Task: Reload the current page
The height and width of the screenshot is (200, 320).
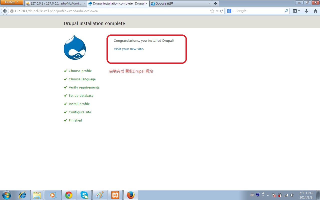Action: click(x=221, y=11)
